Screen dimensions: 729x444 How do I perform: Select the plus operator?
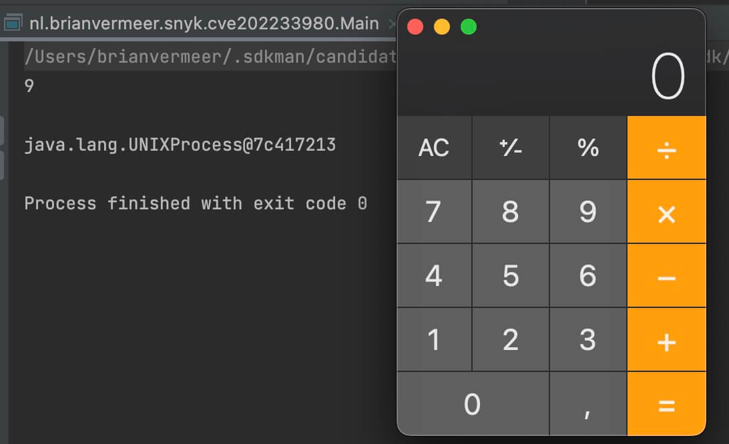point(666,340)
